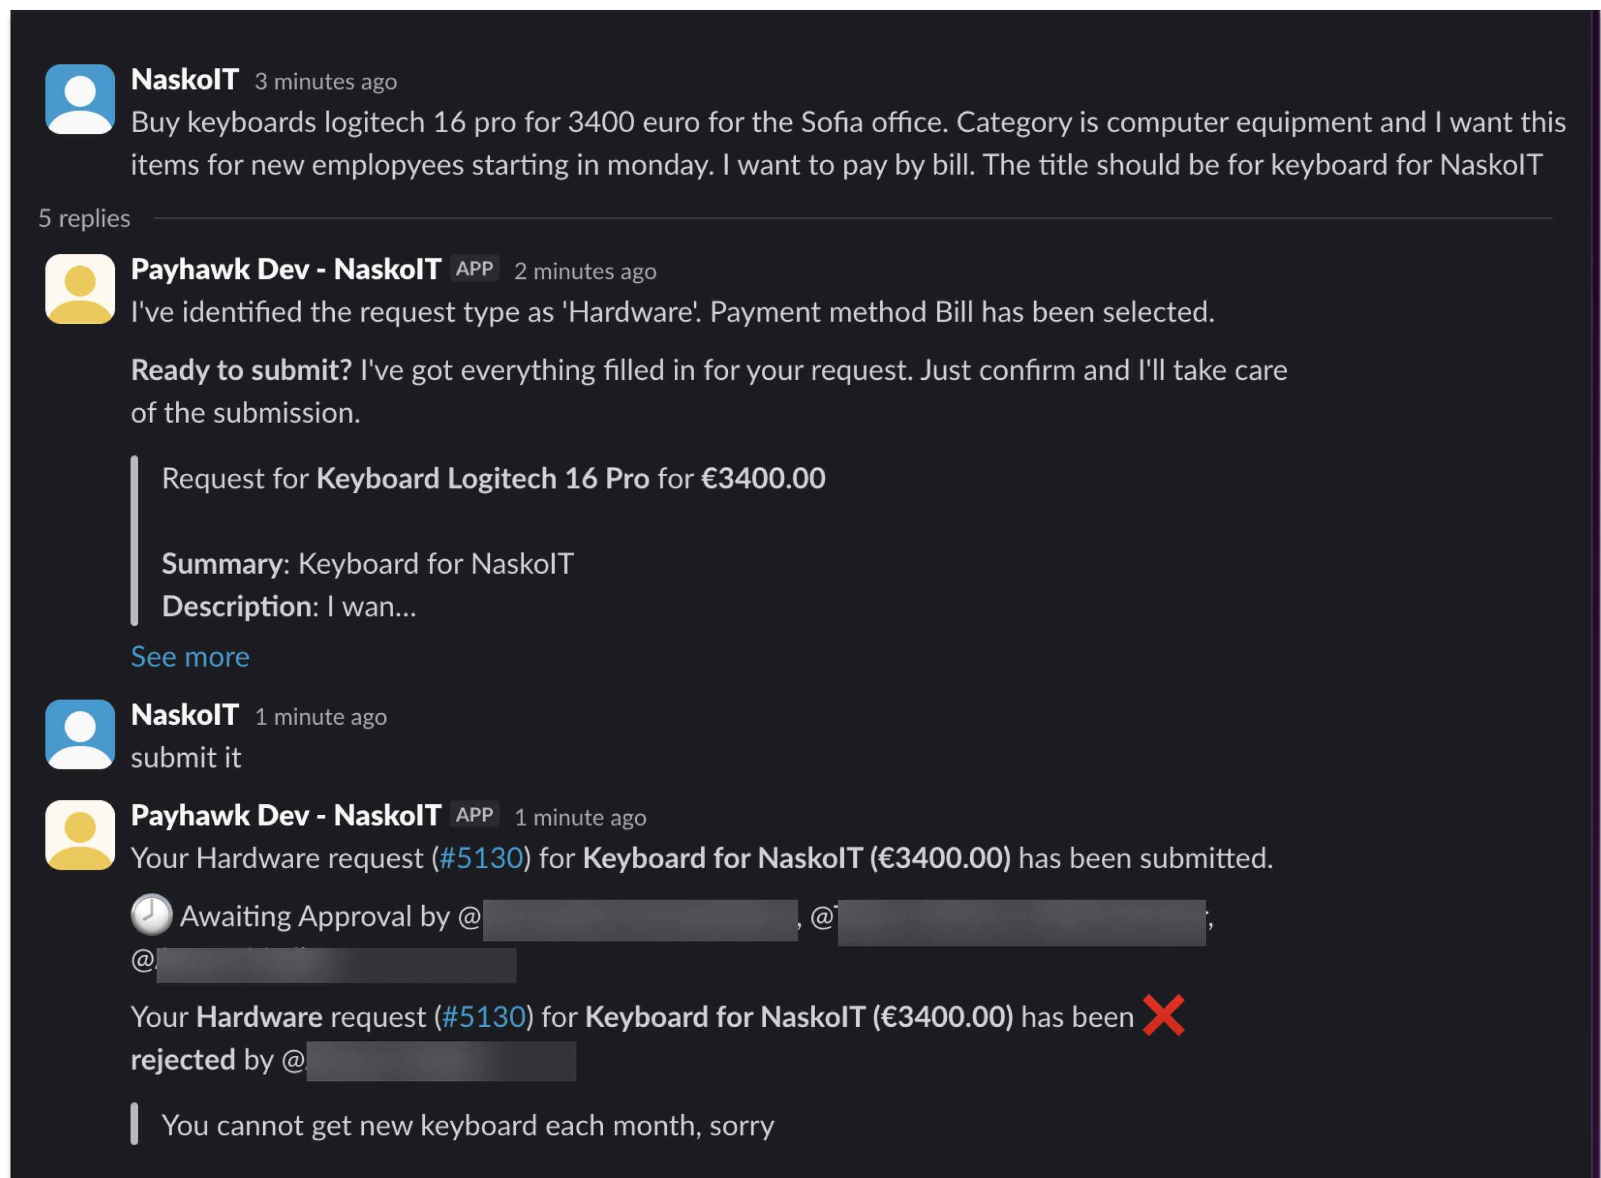Click the 2 minutes ago timestamp
1601x1178 pixels.
tap(585, 271)
